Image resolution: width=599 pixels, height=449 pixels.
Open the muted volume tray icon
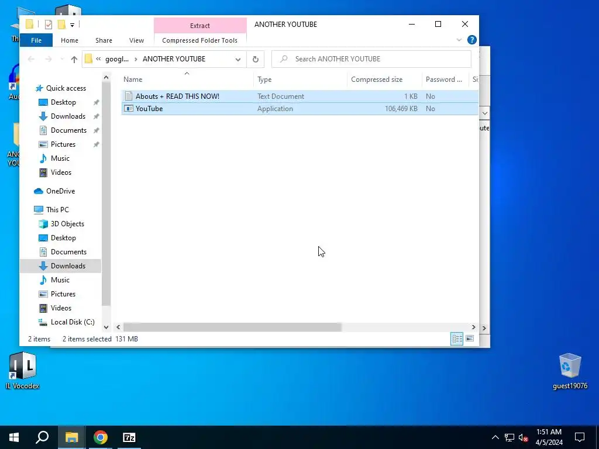tap(524, 437)
